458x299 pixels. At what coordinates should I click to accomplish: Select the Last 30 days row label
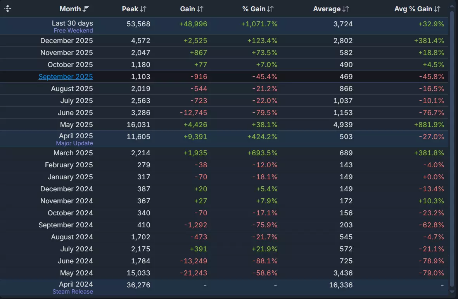coord(73,23)
